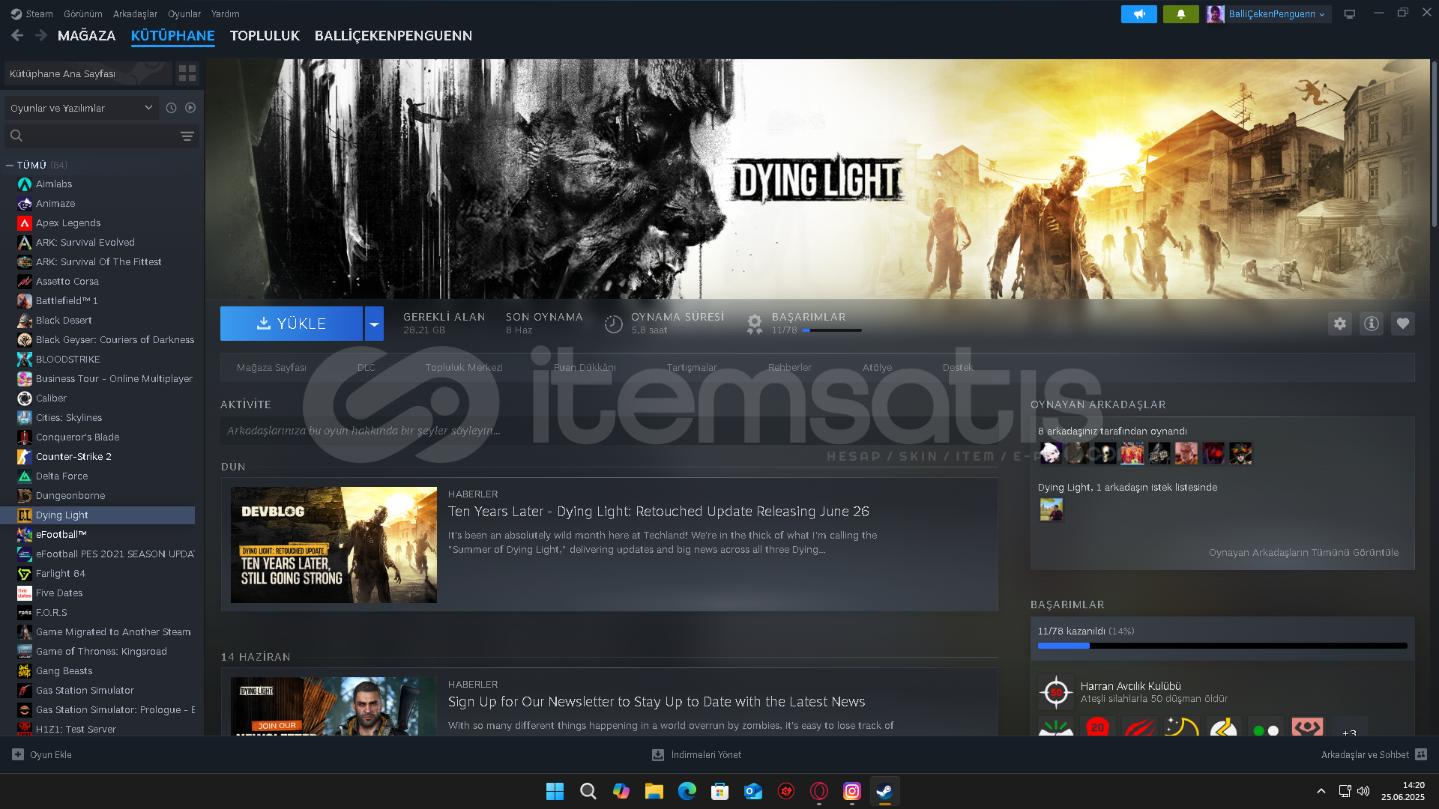This screenshot has height=809, width=1439.
Task: Open Windows taskbar search
Action: coord(588,791)
